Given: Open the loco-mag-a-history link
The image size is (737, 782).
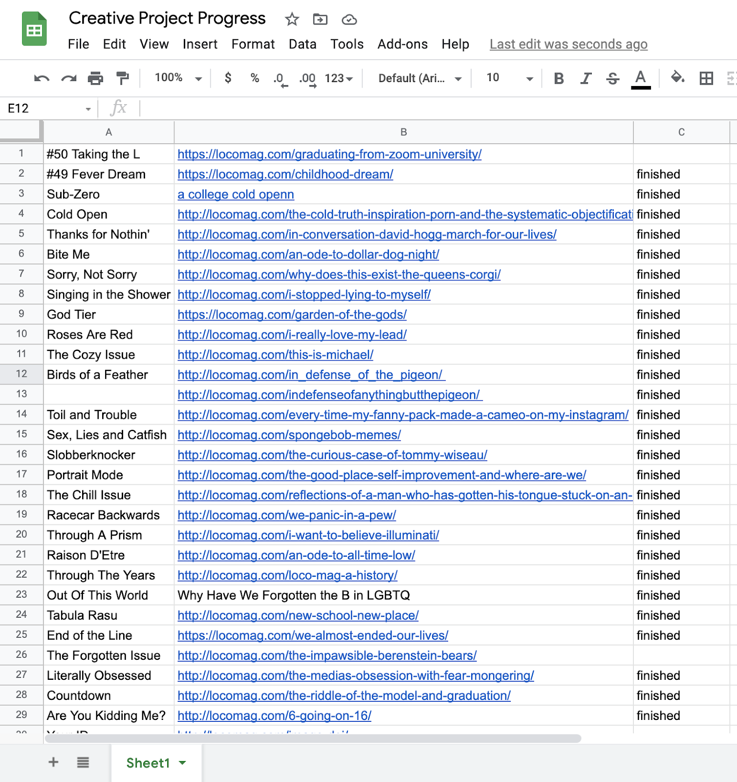Looking at the screenshot, I should [x=287, y=575].
